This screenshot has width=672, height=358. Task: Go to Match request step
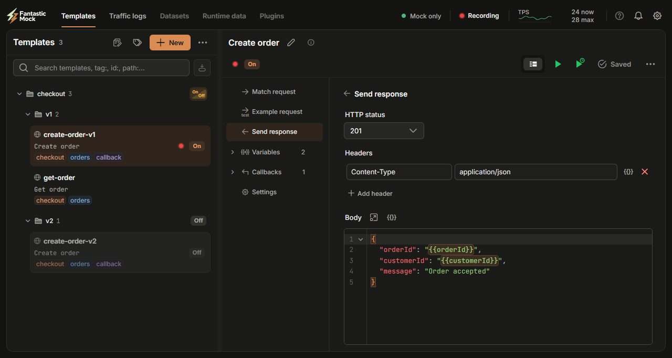tap(275, 92)
